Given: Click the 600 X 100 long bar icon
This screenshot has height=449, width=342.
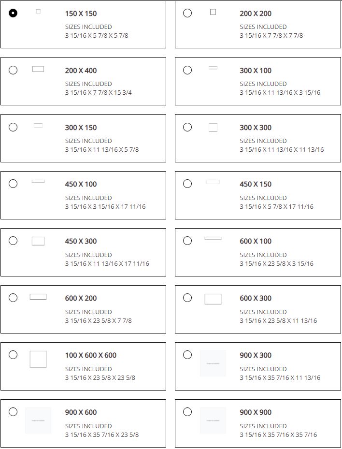Looking at the screenshot, I should point(213,238).
